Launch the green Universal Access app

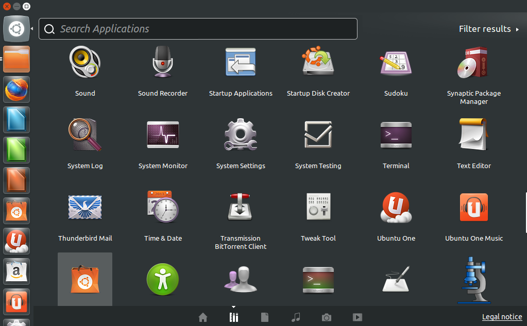point(163,279)
